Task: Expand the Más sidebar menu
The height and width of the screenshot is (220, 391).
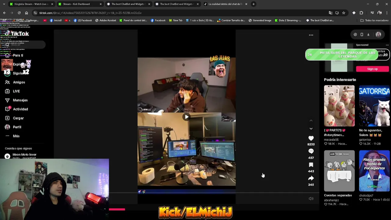Action: [x=16, y=136]
